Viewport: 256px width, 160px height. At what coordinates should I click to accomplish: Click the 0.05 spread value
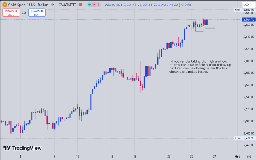pos(24,13)
